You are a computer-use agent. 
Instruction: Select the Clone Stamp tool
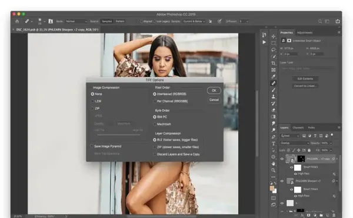click(274, 96)
